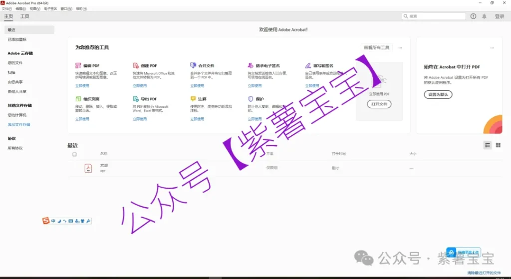Select the 合并文件 tool icon
This screenshot has width=511, height=279.
(193, 66)
